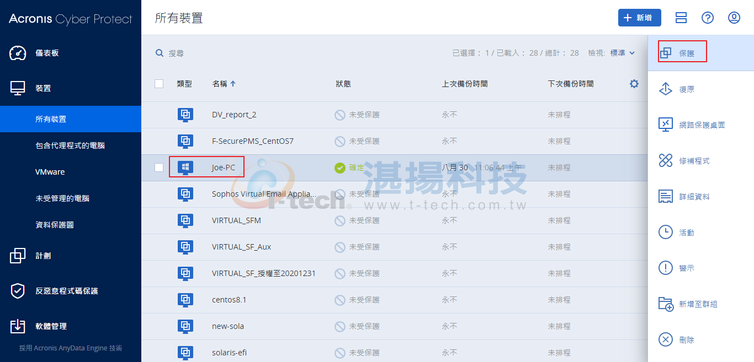
Task: Click the Cyber Protection Desktop (網路保護桌面) icon
Action: click(x=666, y=125)
